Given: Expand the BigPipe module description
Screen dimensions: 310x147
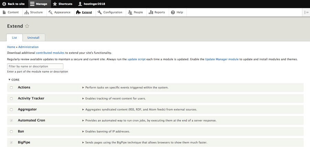Looking at the screenshot, I should coord(83,143).
